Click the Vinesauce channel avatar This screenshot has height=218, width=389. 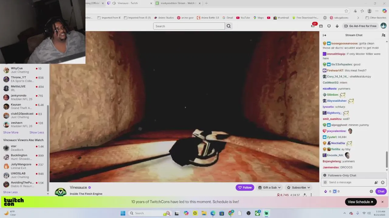coord(60,192)
